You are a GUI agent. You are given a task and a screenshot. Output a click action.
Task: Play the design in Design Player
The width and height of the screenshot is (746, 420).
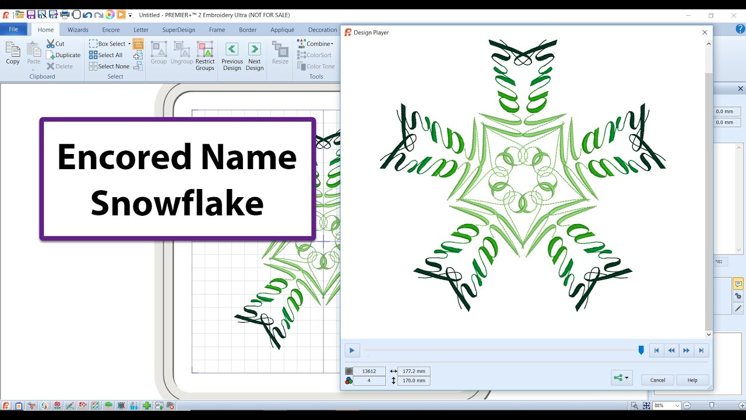tap(351, 350)
